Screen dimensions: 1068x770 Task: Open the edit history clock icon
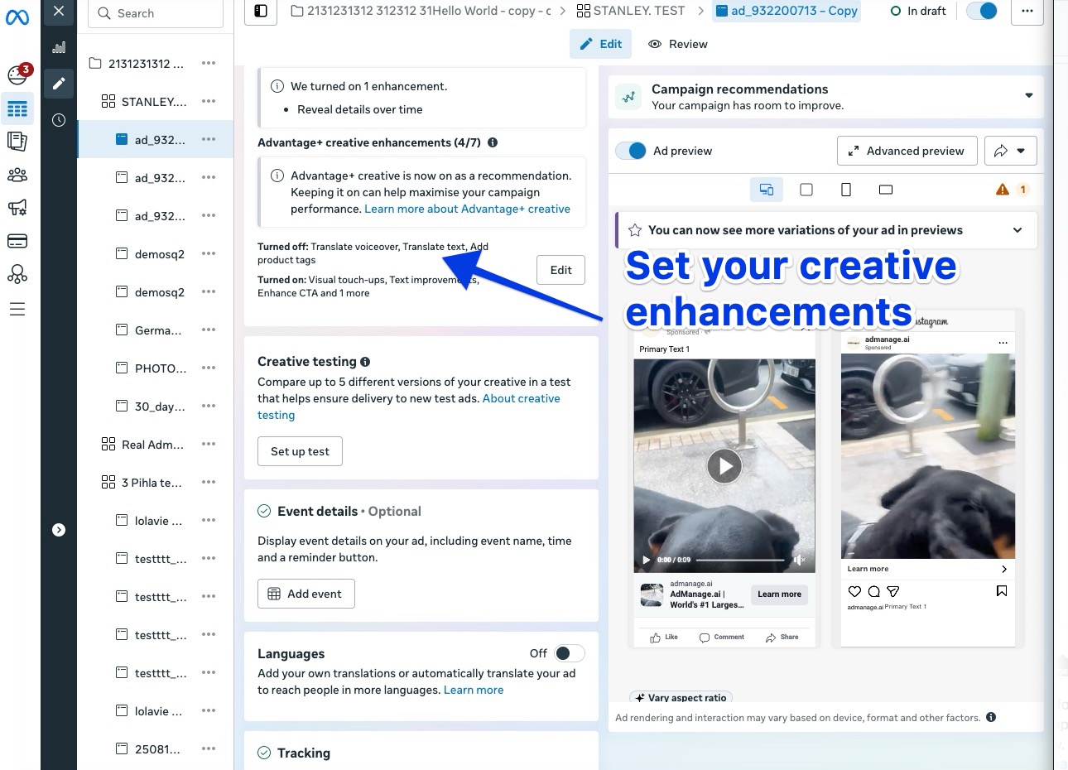pos(58,120)
